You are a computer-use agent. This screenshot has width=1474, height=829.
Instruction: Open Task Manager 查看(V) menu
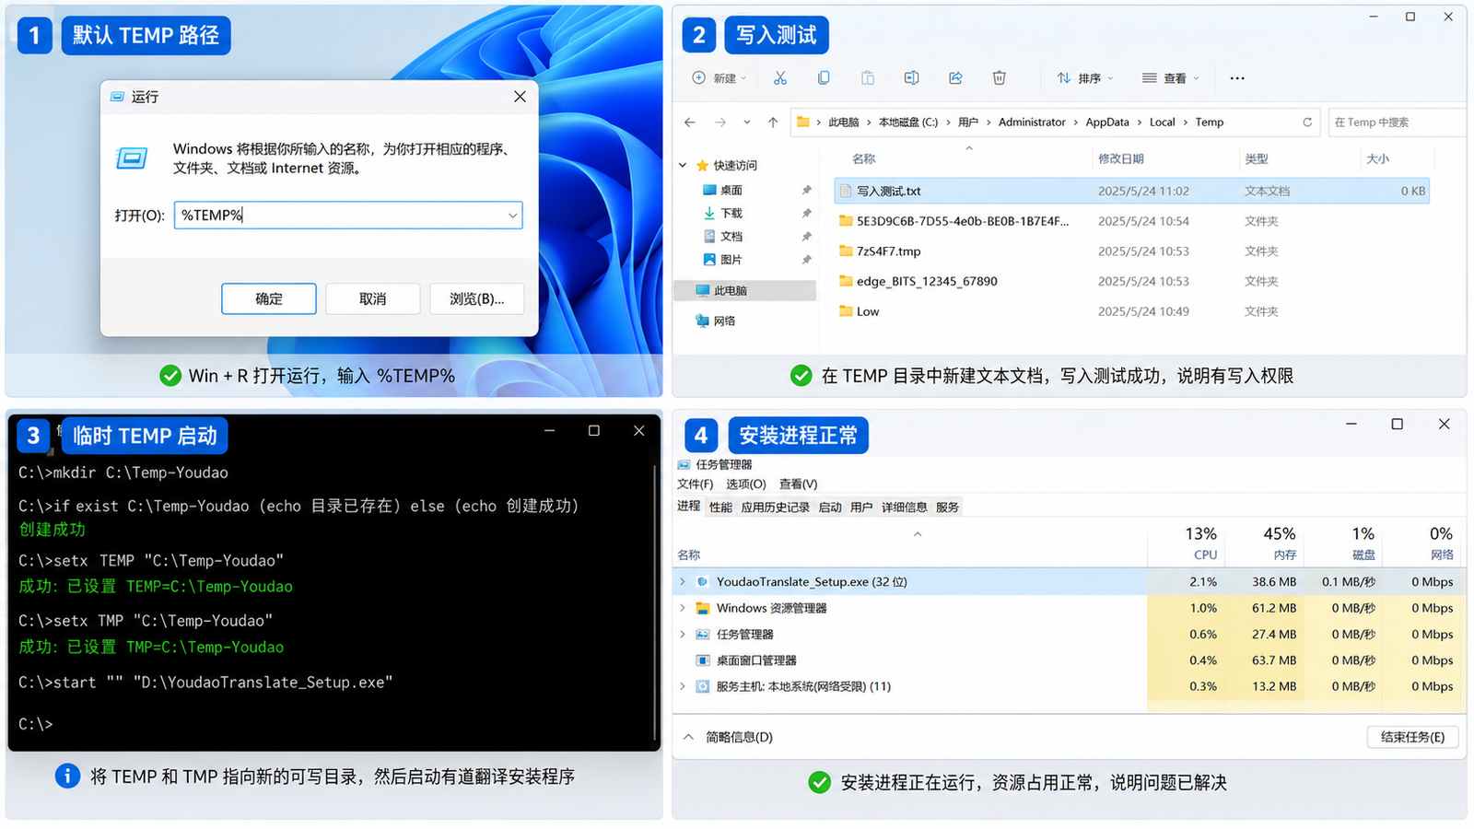point(799,485)
